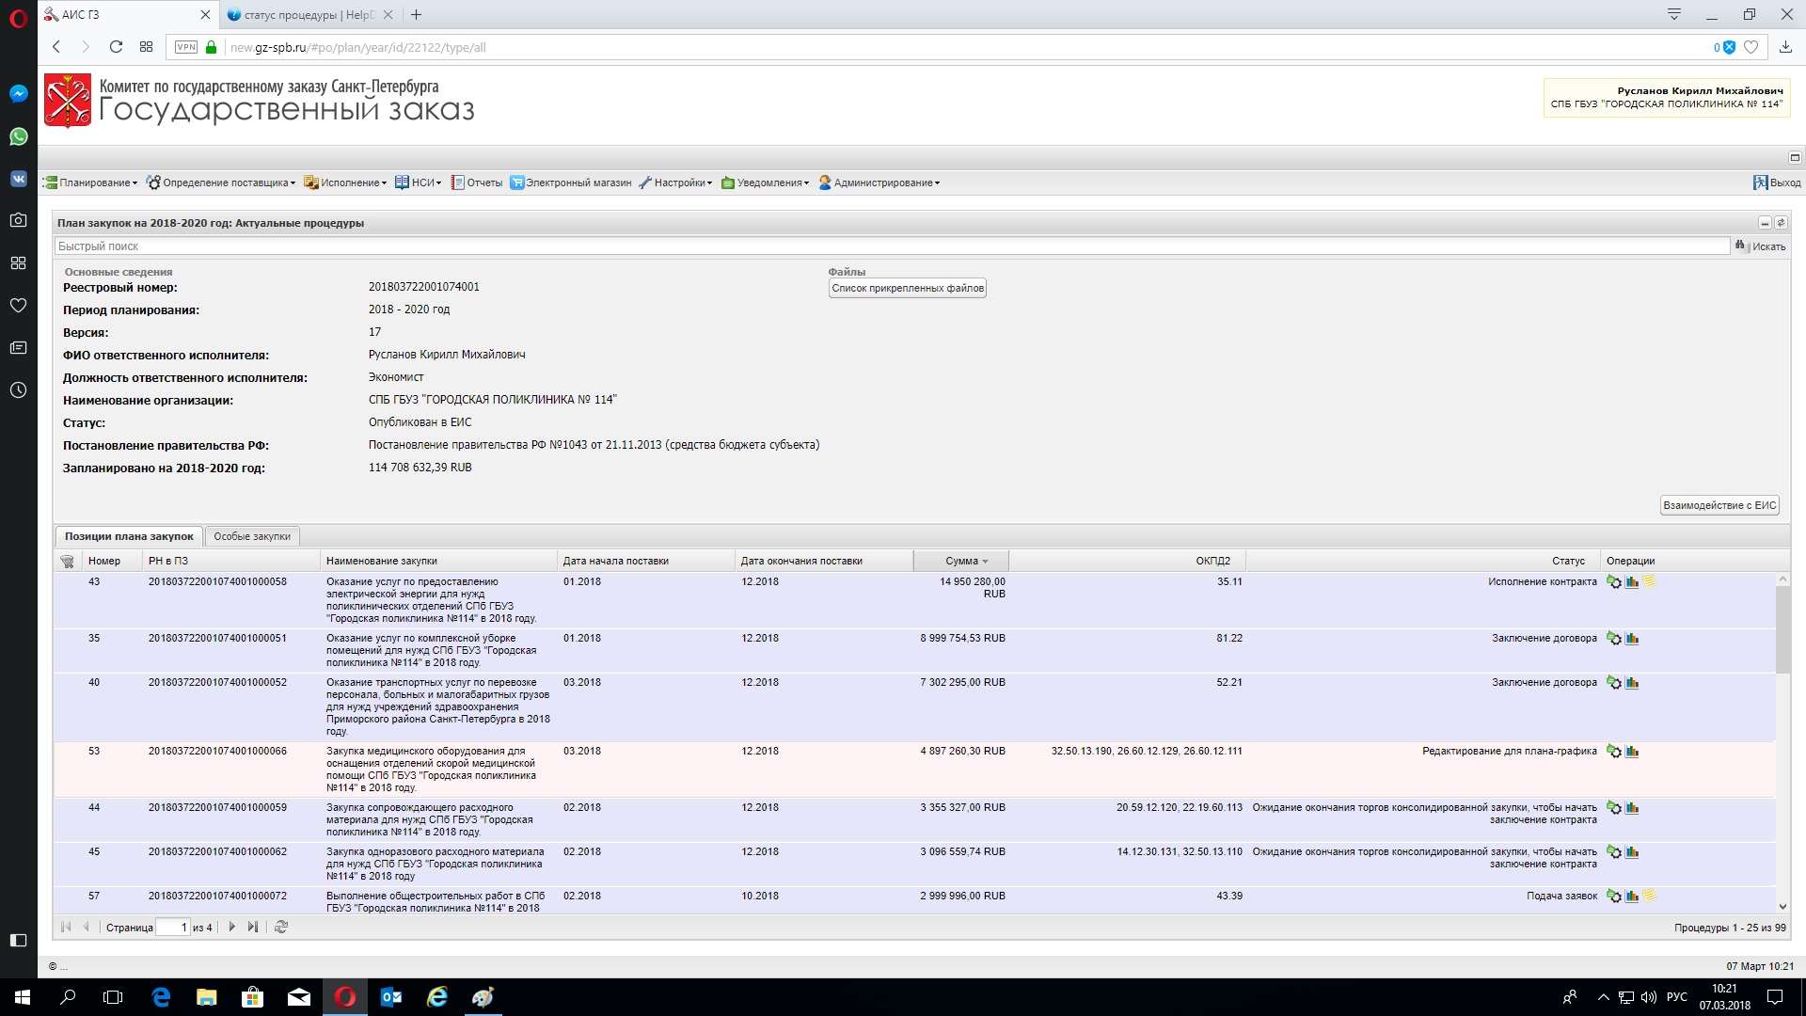Click Взаимодействие с ЕИС button
Viewport: 1806px width, 1016px height.
[1719, 505]
